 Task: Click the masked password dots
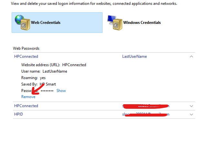47,91
